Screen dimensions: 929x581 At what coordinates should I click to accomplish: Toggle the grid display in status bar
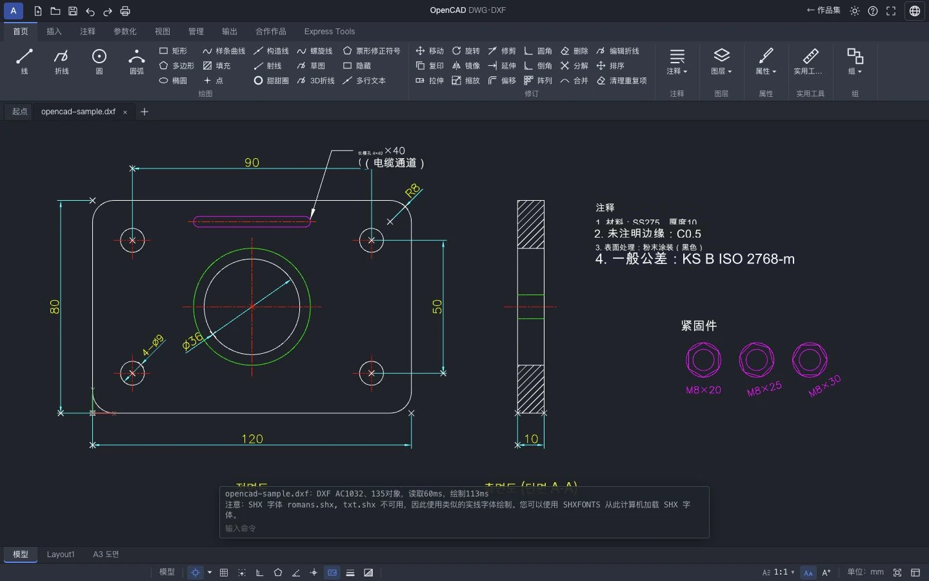(x=224, y=573)
